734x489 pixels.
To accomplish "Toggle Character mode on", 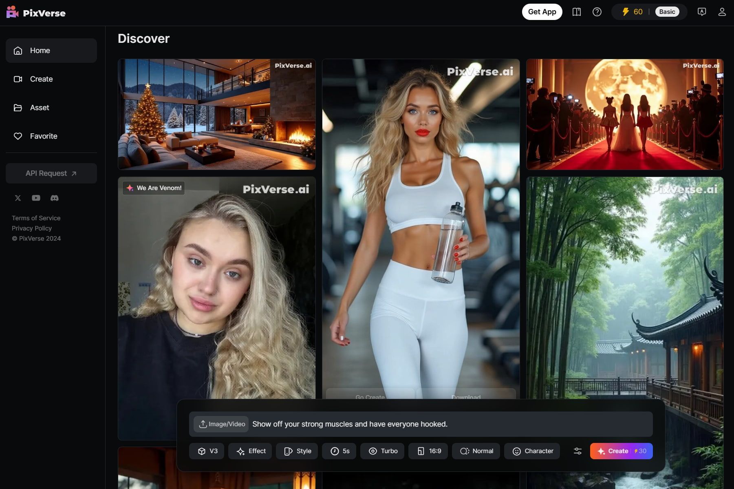I will [x=532, y=451].
